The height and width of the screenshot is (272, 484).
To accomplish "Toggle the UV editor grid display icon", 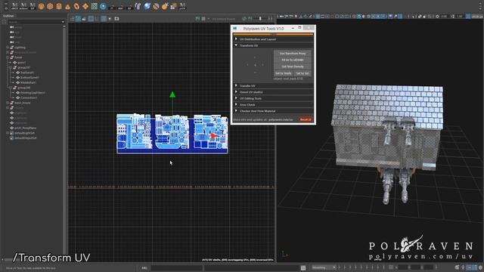I will tap(73, 19).
